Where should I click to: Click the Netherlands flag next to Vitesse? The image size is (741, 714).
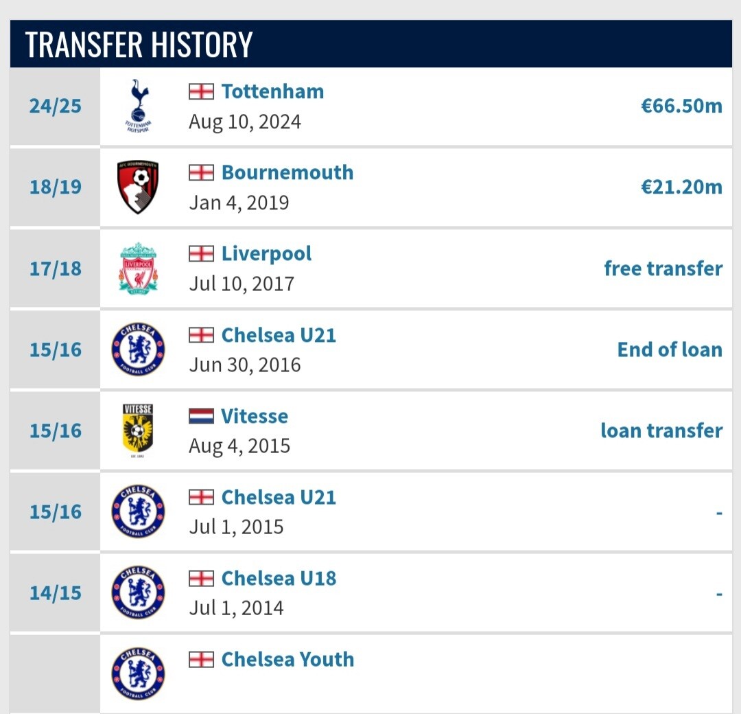pos(201,416)
